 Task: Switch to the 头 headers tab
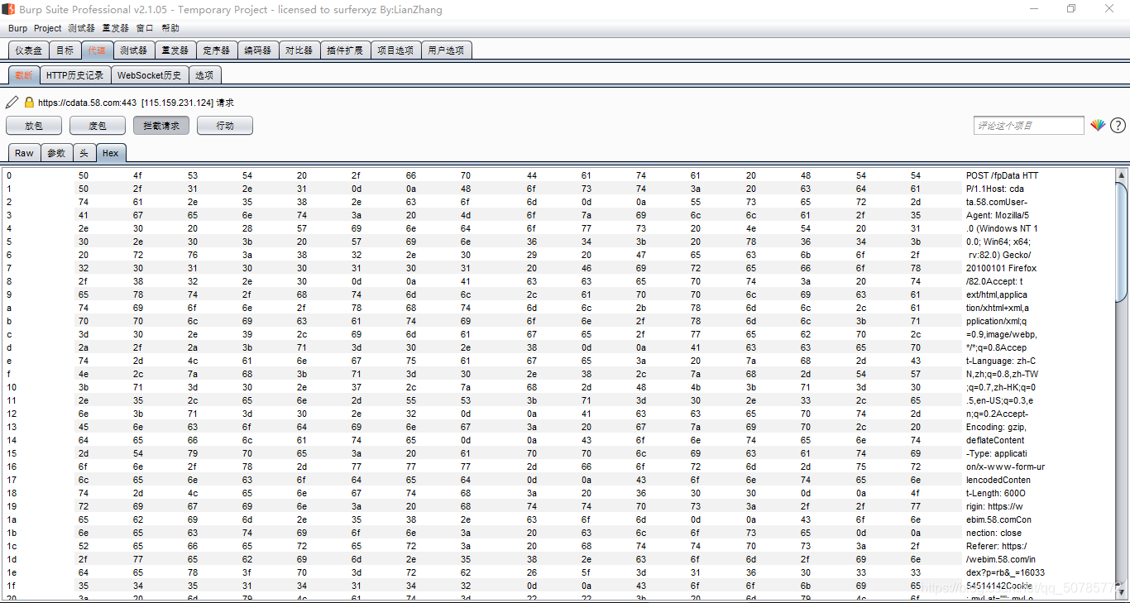(x=84, y=153)
